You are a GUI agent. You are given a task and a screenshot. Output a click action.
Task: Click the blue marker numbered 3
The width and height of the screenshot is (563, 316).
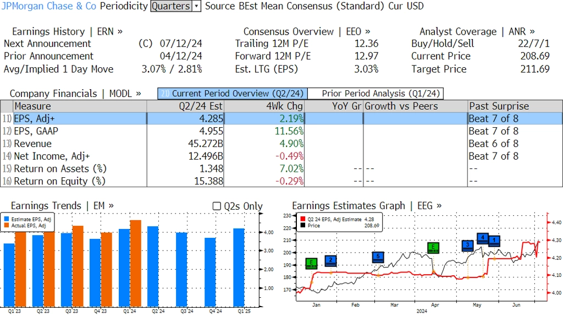(x=467, y=246)
